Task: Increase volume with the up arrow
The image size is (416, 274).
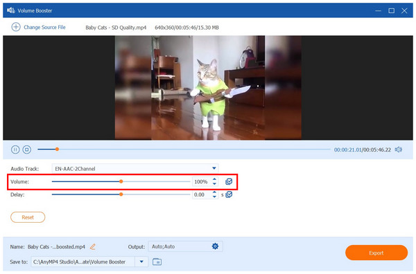Action: click(x=214, y=179)
